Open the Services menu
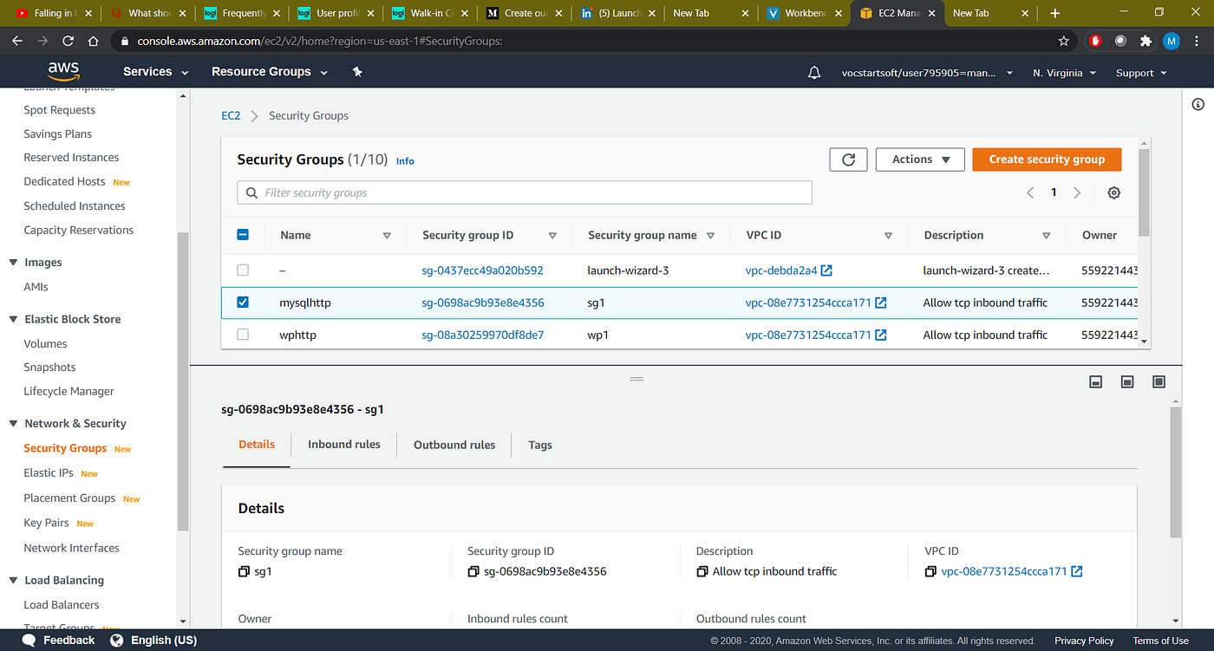This screenshot has height=651, width=1214. tap(147, 71)
